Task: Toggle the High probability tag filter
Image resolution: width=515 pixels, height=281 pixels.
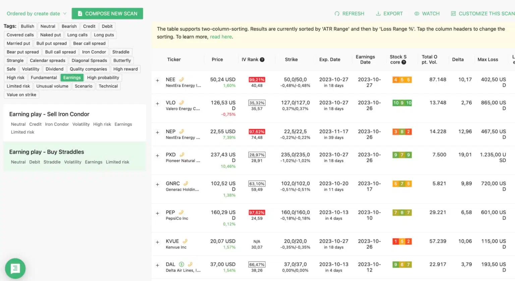Action: pos(103,77)
